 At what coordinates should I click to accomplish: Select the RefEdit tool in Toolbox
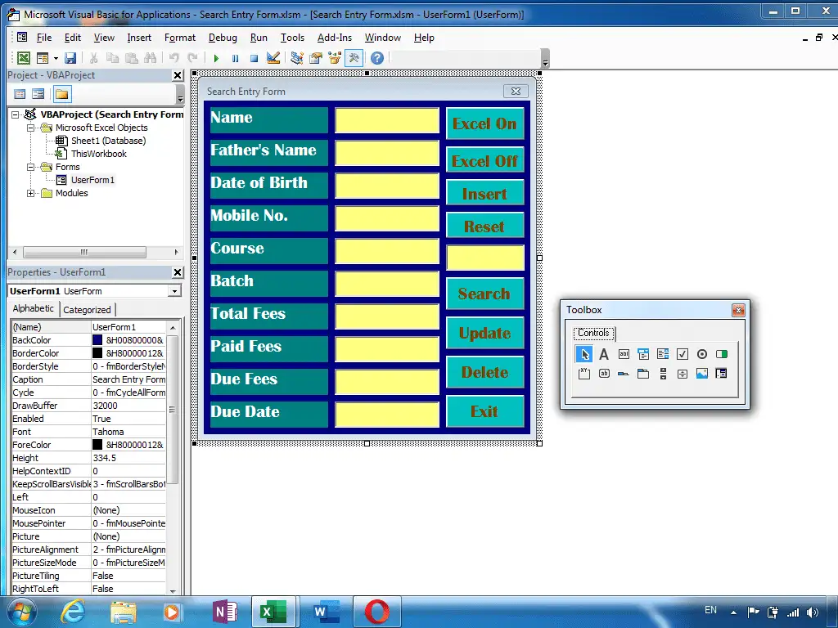(x=722, y=373)
